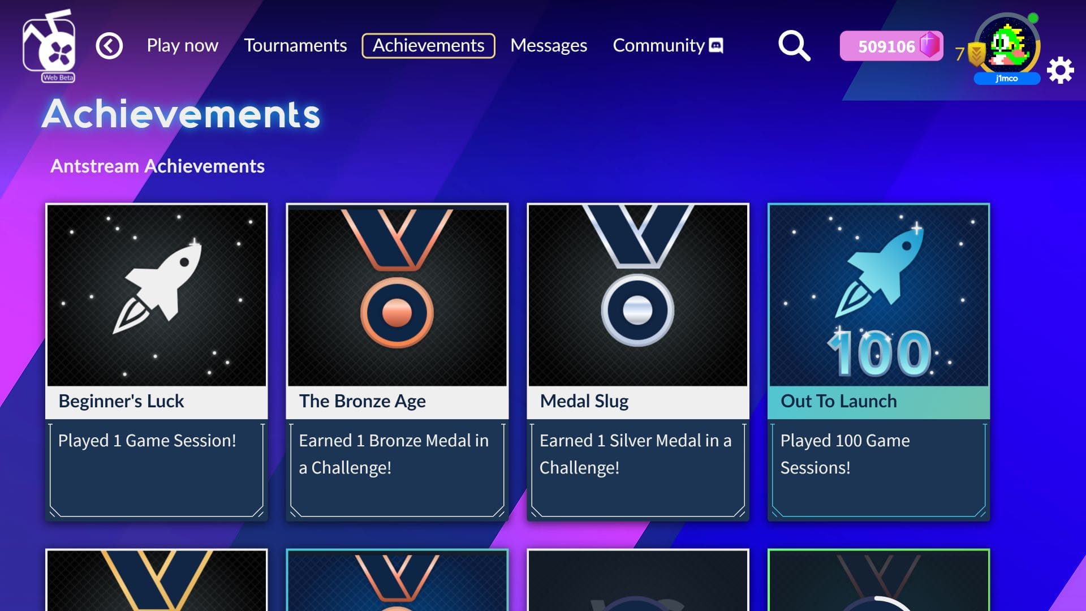Select the Beginner's Luck achievement card
This screenshot has height=611, width=1086.
pos(157,362)
